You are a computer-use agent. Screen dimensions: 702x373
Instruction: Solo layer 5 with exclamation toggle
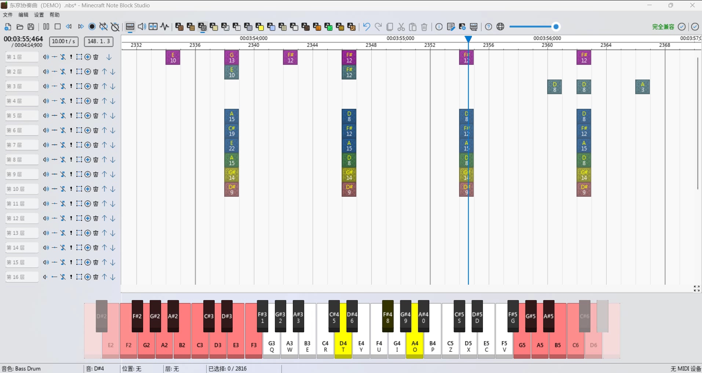(x=71, y=116)
